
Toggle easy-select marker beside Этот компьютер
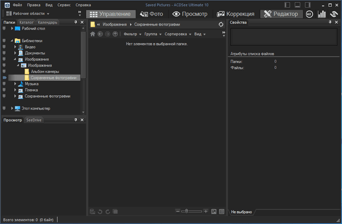point(4,108)
